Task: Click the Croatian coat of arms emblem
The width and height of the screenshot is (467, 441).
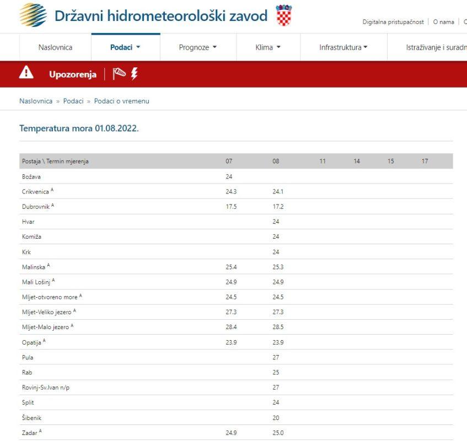Action: click(284, 15)
